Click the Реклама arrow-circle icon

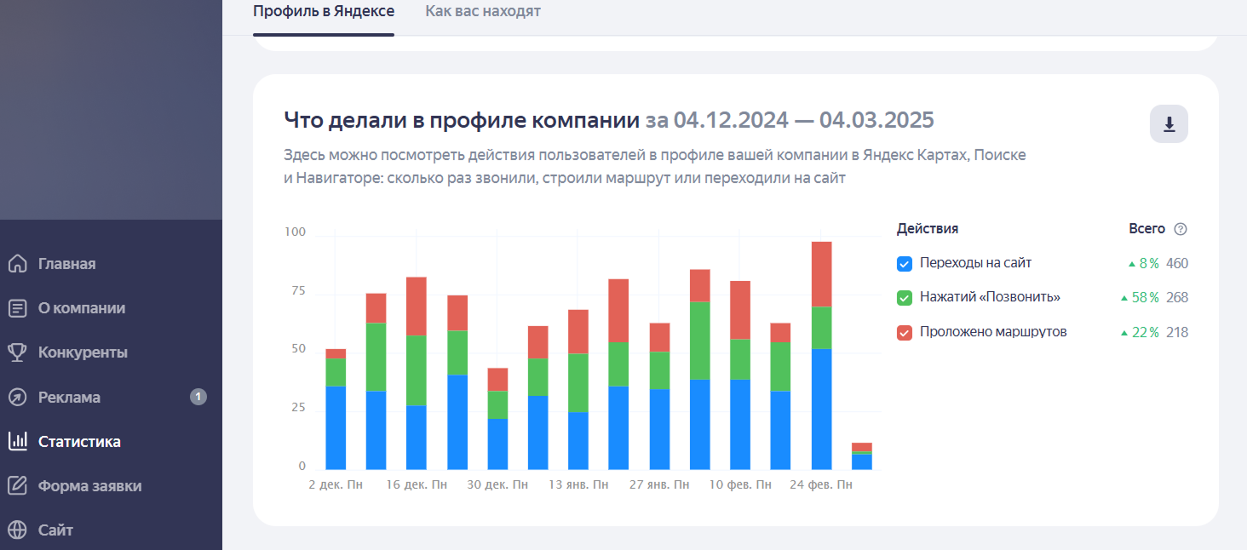[17, 397]
